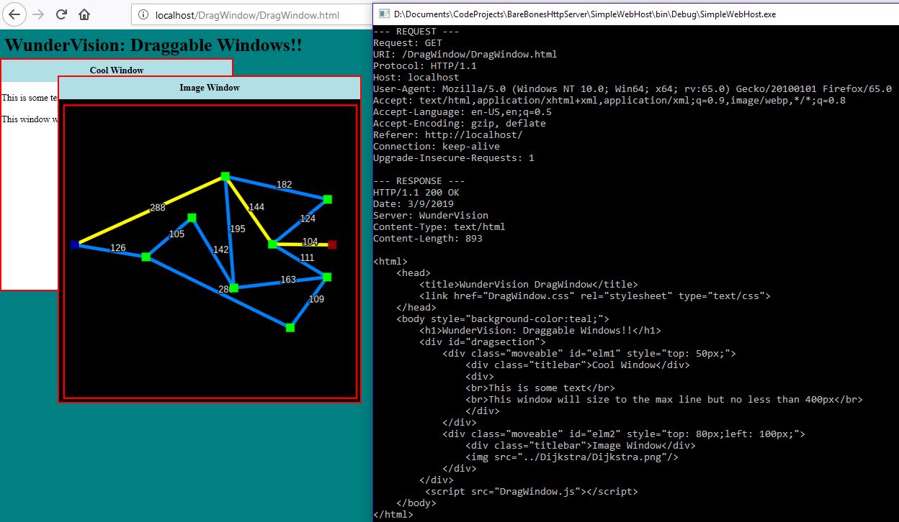Click the dark blue start node
Image resolution: width=899 pixels, height=522 pixels.
click(75, 244)
